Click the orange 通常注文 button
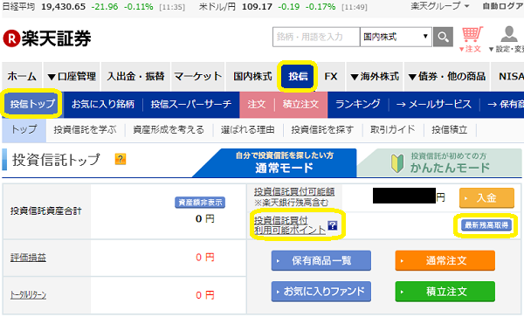Viewport: 524px width, 317px height. (x=445, y=260)
